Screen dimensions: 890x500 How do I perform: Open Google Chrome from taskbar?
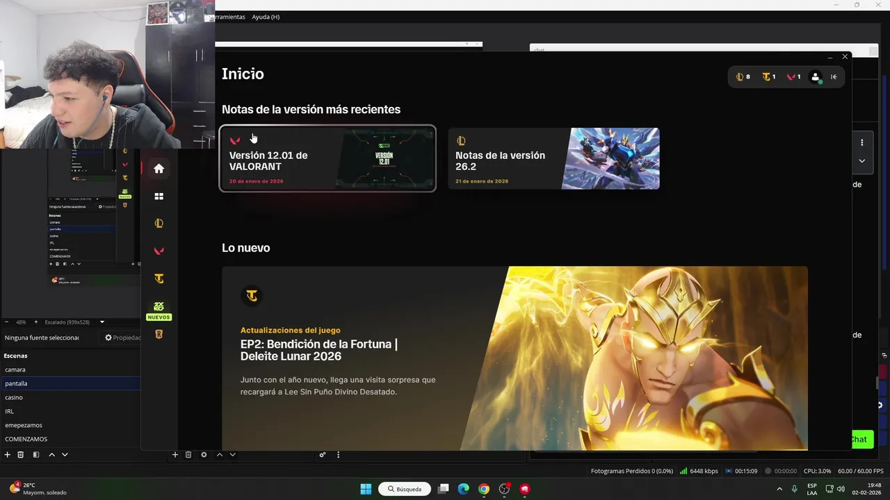click(484, 489)
